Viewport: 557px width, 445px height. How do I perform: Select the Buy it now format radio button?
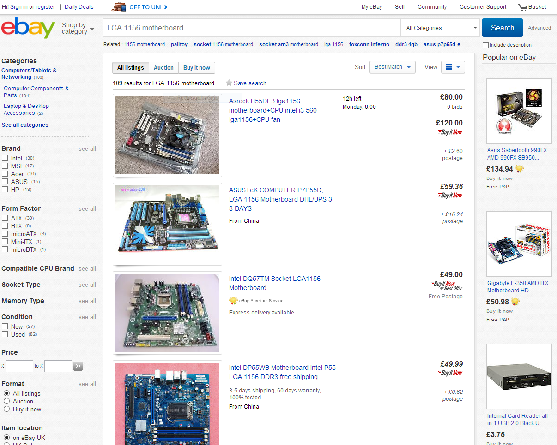pos(6,409)
